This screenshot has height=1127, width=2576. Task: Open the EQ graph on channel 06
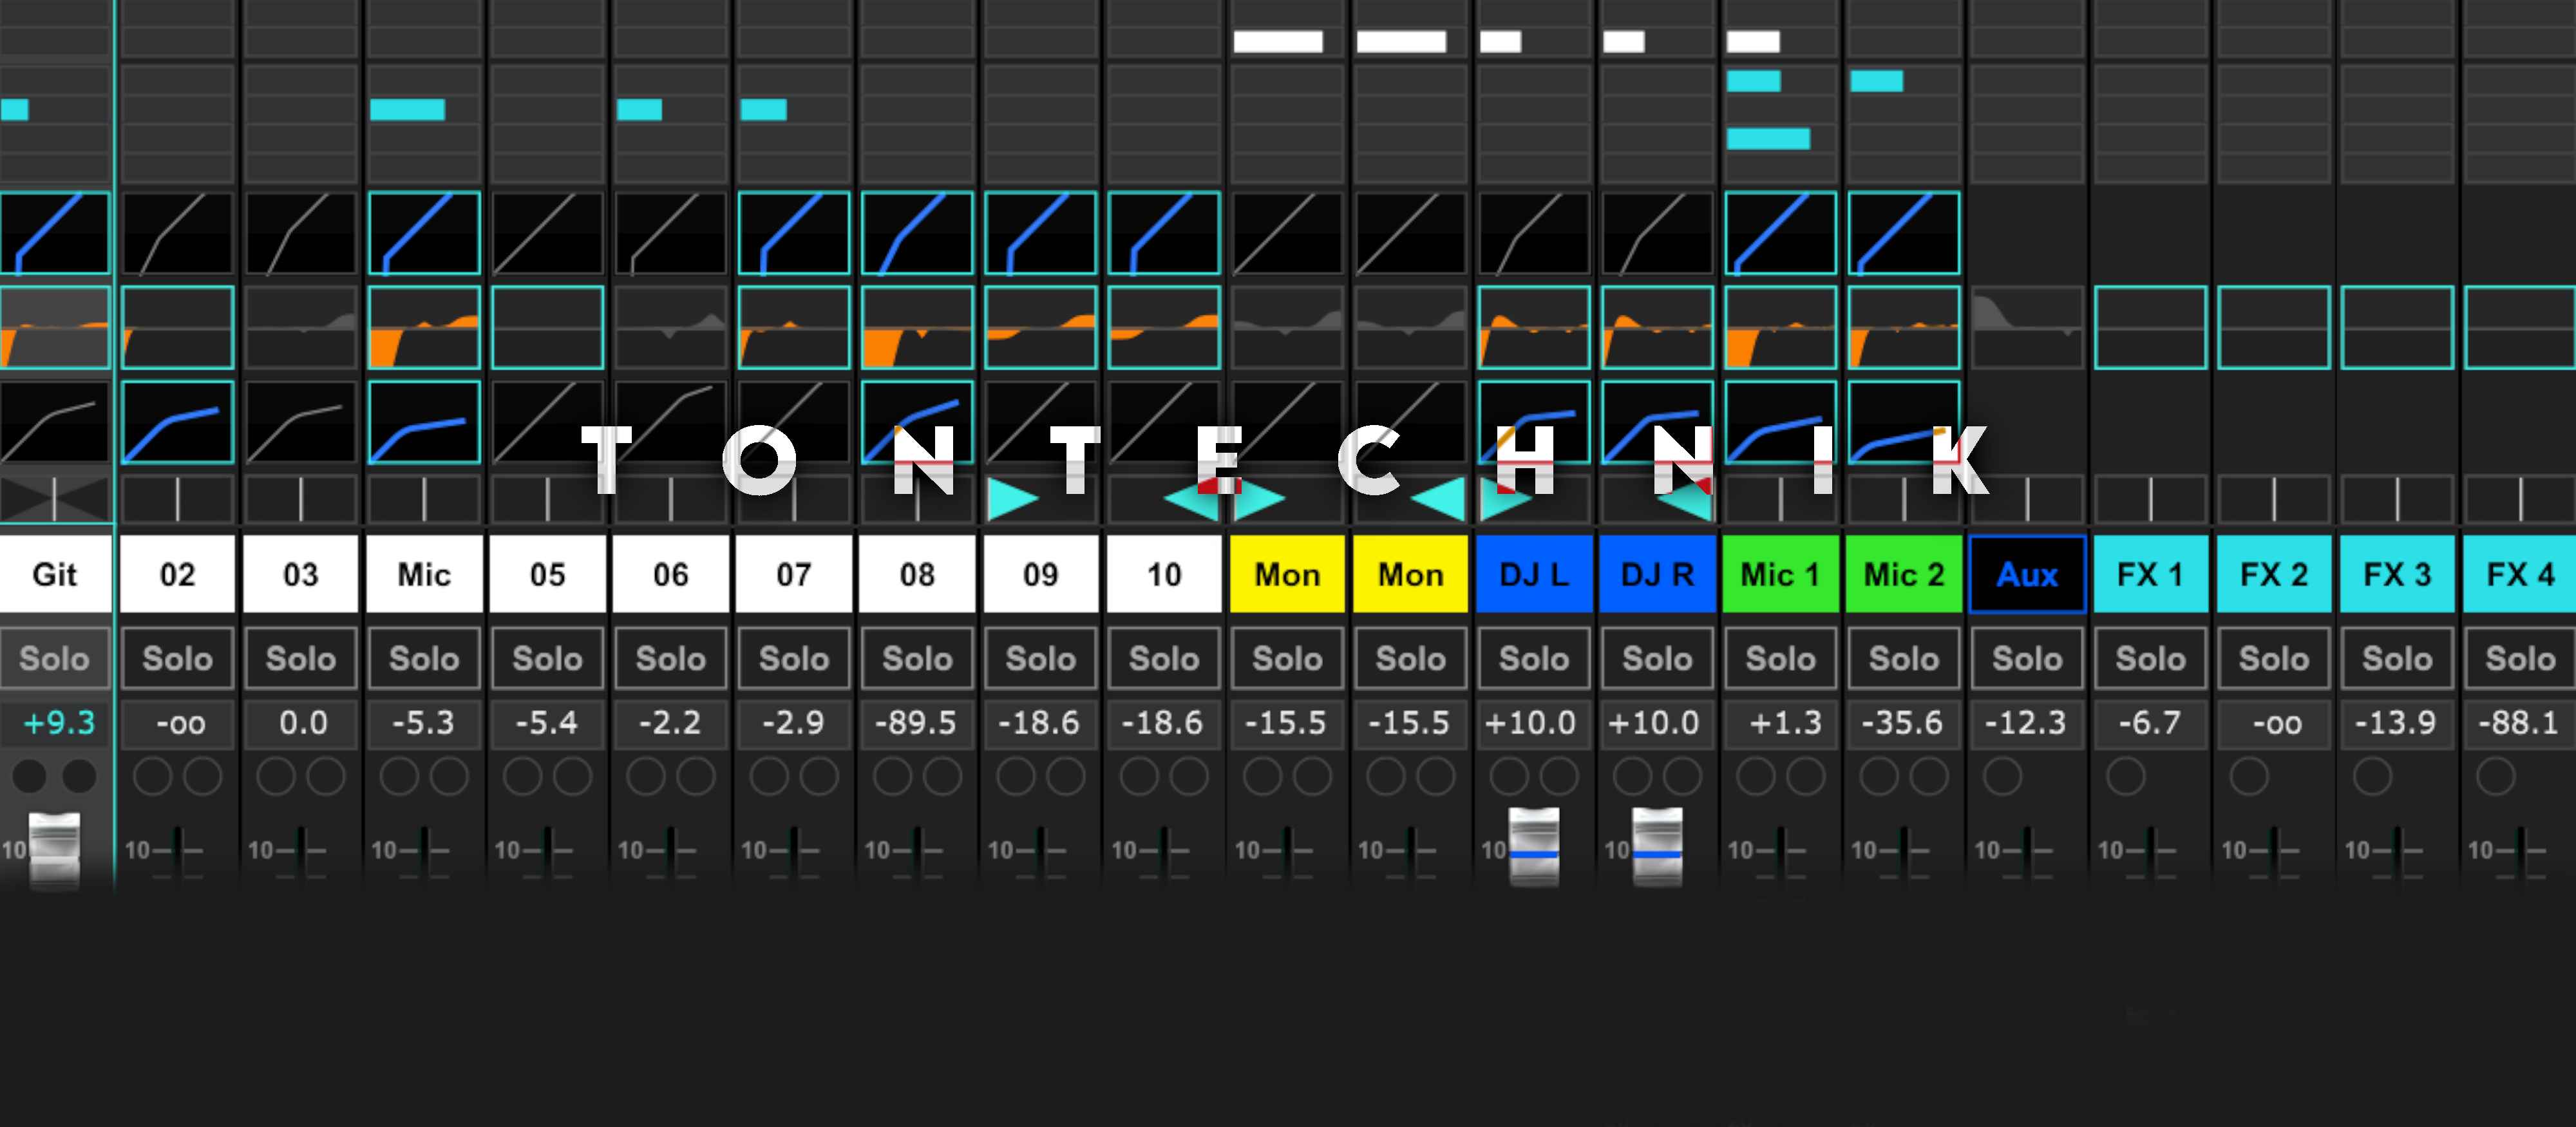pyautogui.click(x=671, y=327)
